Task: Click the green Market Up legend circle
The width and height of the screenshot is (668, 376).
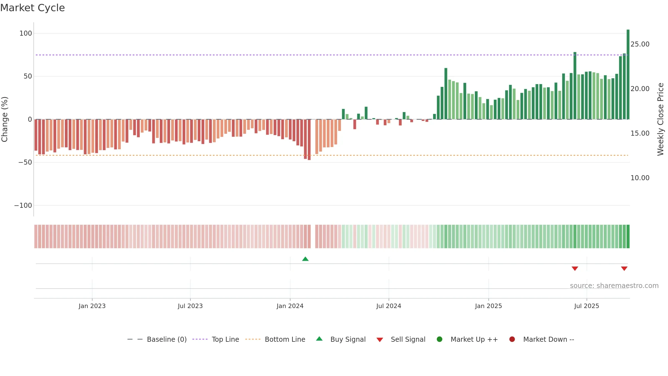Action: click(x=439, y=339)
